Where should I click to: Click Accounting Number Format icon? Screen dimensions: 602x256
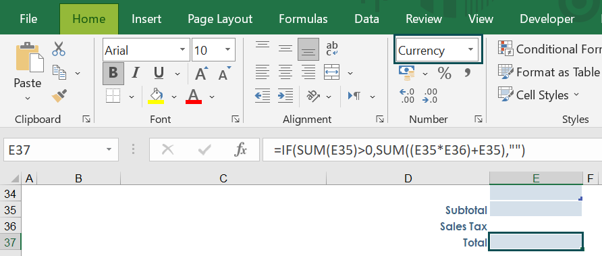tap(406, 73)
